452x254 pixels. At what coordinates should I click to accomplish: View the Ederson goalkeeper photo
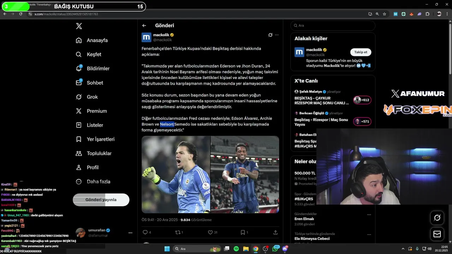point(176,175)
